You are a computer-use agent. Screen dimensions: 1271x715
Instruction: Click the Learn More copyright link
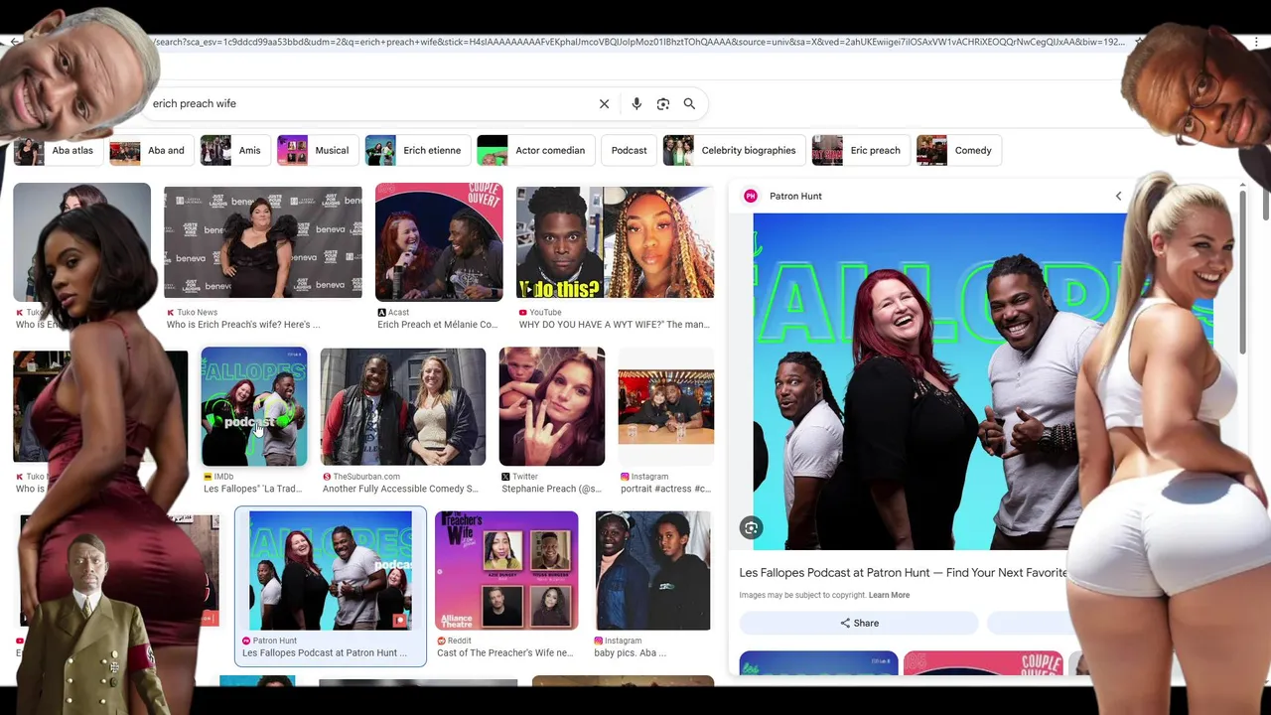click(x=889, y=595)
